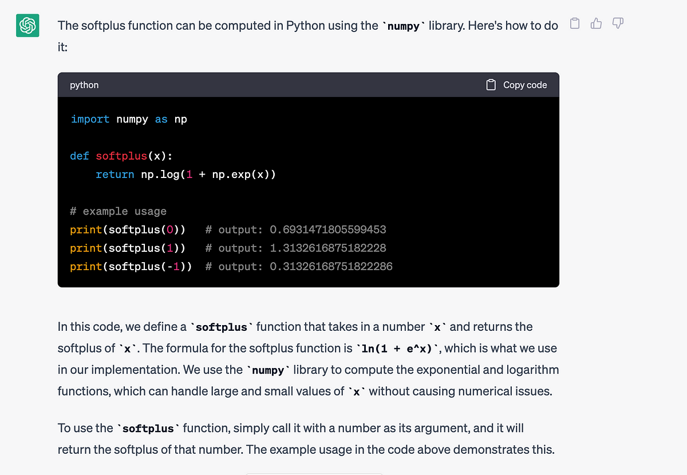Image resolution: width=687 pixels, height=475 pixels.
Task: Click the example usage comment
Action: tap(119, 211)
